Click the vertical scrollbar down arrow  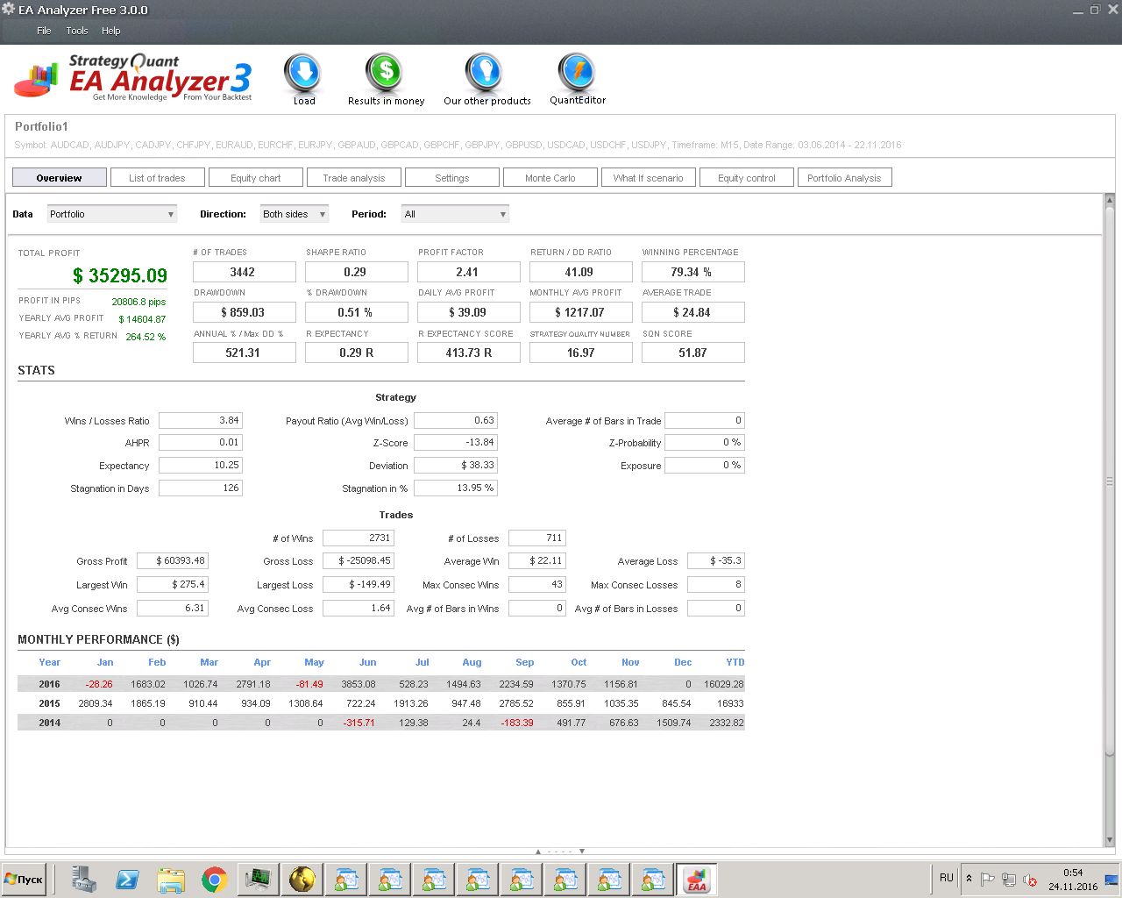pos(1110,841)
